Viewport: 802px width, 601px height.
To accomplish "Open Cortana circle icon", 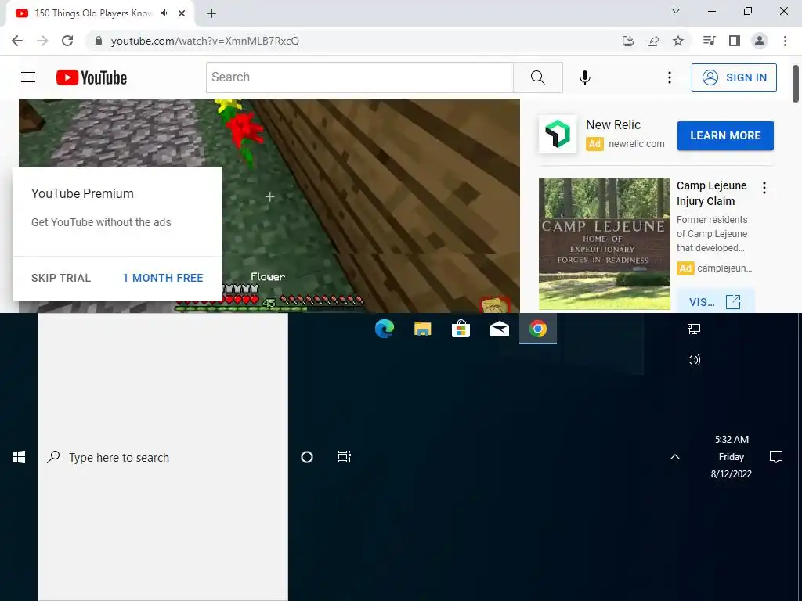I will click(x=306, y=457).
